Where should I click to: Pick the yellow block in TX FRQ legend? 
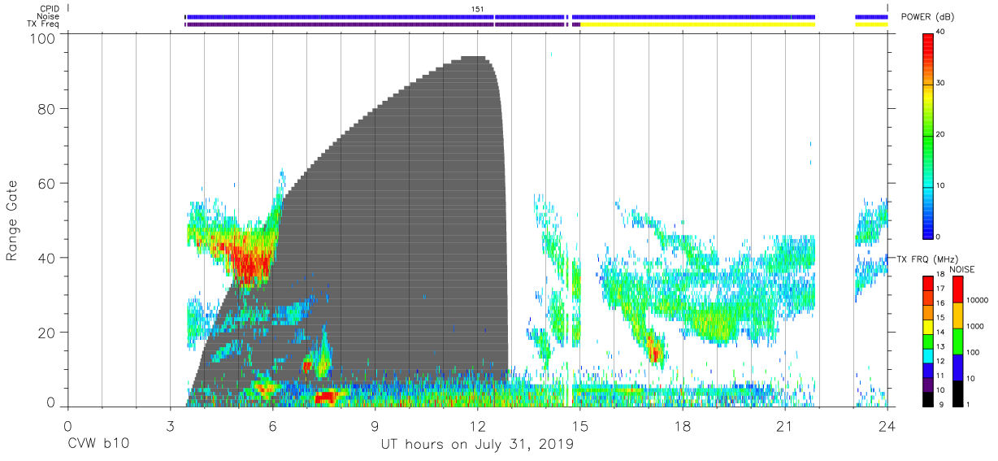[927, 327]
